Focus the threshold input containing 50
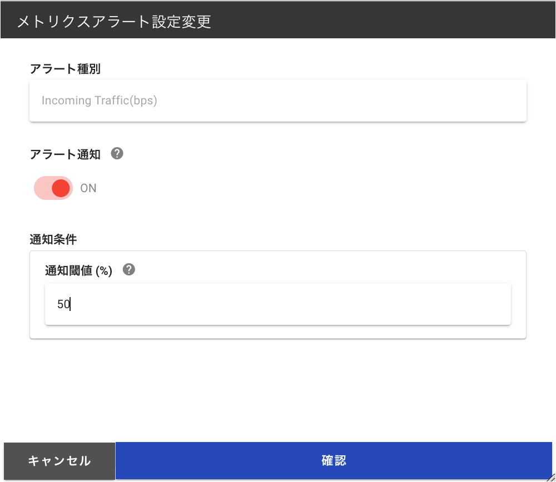 [x=277, y=304]
